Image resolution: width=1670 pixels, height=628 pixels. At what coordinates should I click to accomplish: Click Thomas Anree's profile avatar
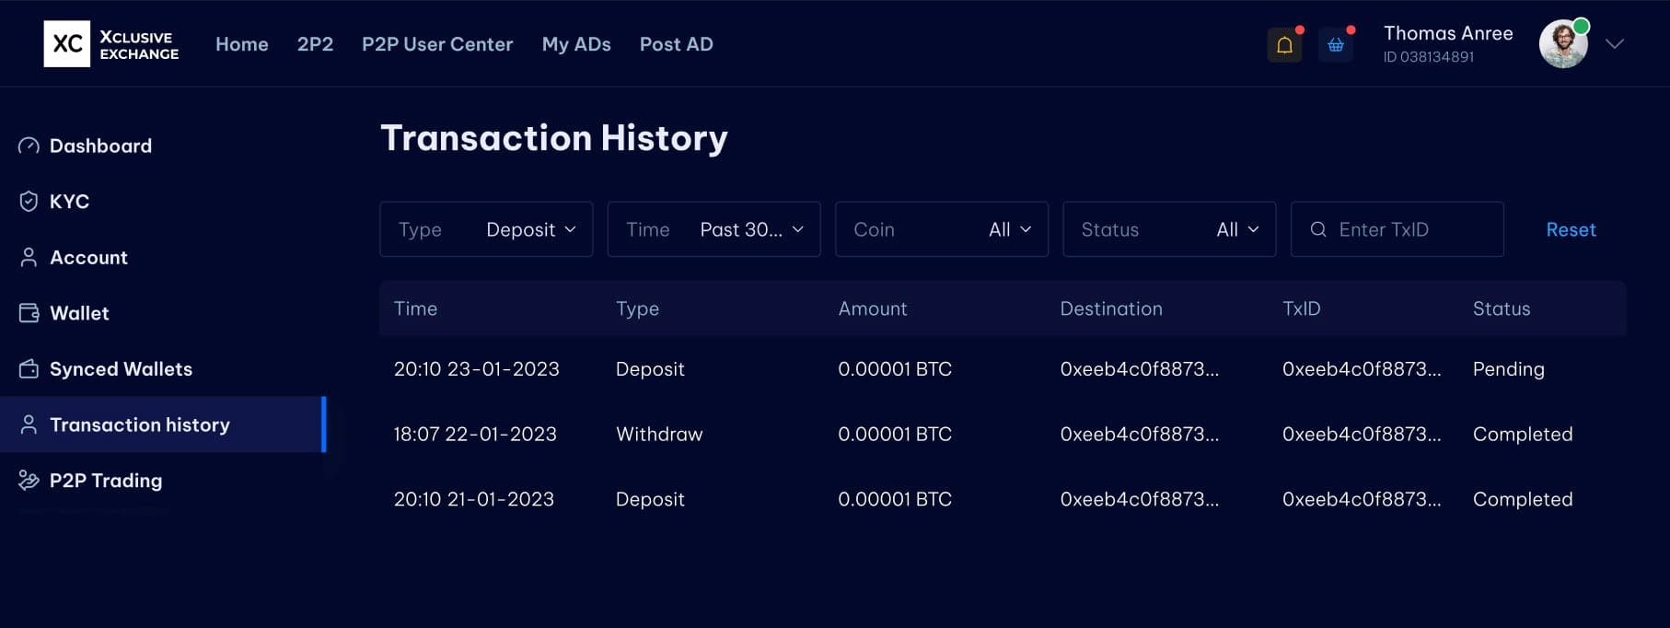[1562, 44]
